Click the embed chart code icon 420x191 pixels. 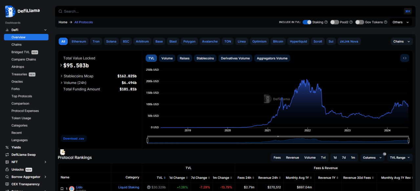[x=405, y=58]
